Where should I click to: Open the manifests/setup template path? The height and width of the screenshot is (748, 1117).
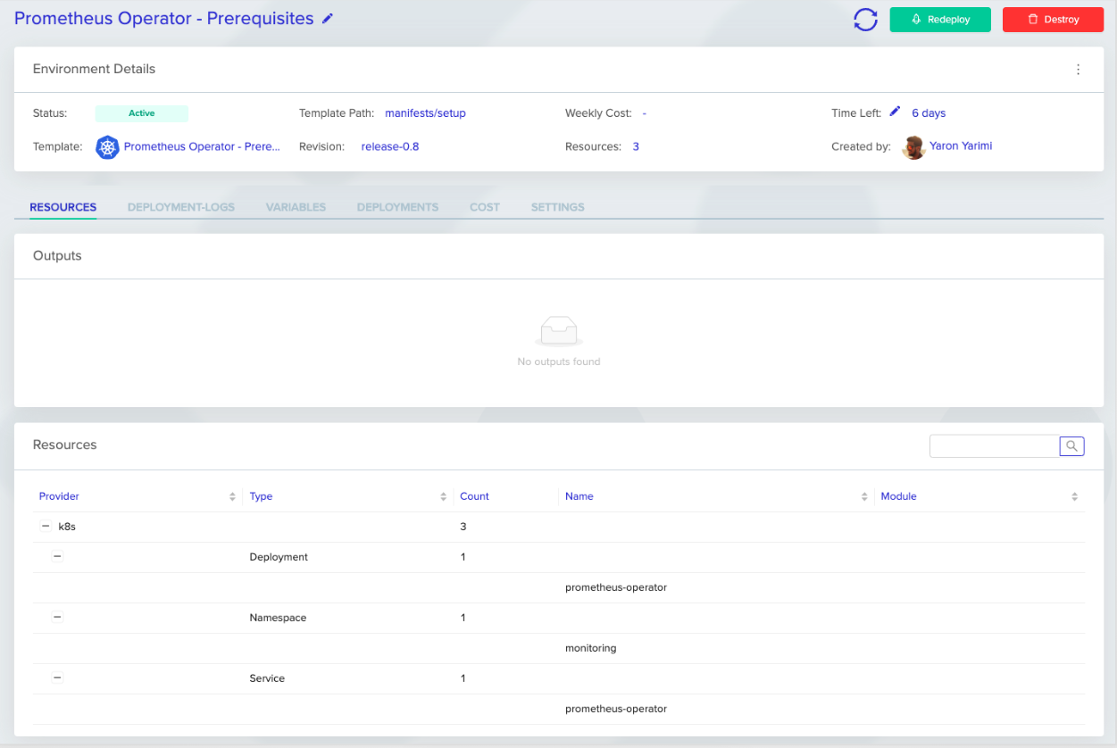pos(425,113)
